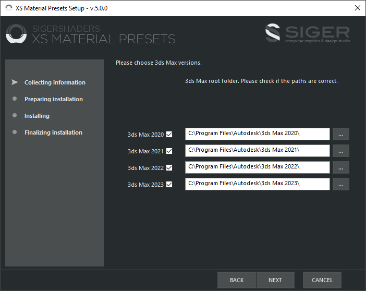Screen dimensions: 366x291
Task: Proceed with the NEXT button
Action: (x=275, y=280)
